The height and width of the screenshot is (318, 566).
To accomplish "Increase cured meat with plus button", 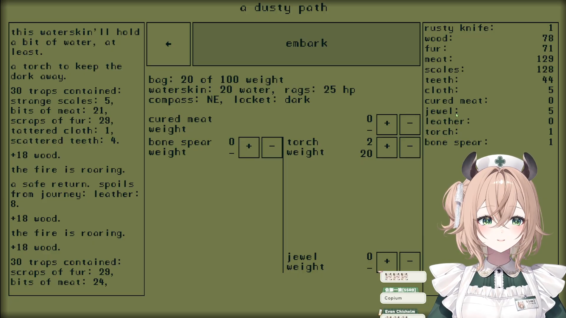I will [387, 124].
